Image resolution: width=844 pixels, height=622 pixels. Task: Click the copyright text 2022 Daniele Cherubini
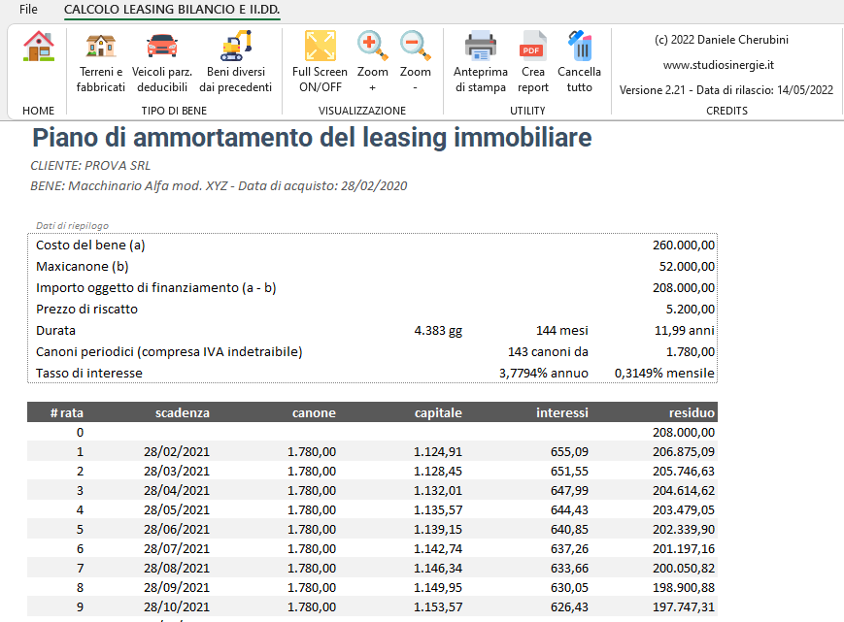click(x=722, y=40)
